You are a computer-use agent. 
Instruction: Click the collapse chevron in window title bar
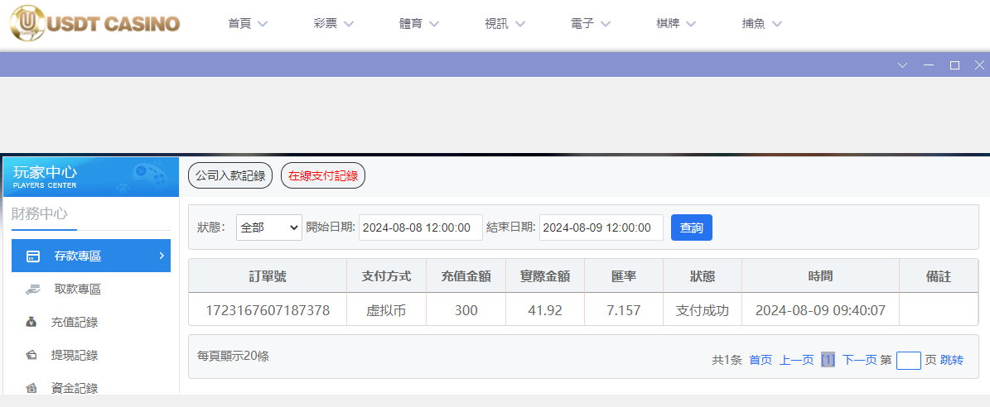[x=903, y=65]
